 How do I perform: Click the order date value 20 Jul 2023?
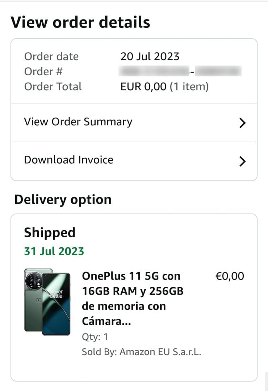click(x=150, y=56)
